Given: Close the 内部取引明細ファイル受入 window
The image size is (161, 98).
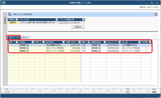Looking at the screenshot, I should 157,3.
